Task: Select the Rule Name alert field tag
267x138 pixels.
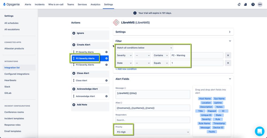Action: 204,123
